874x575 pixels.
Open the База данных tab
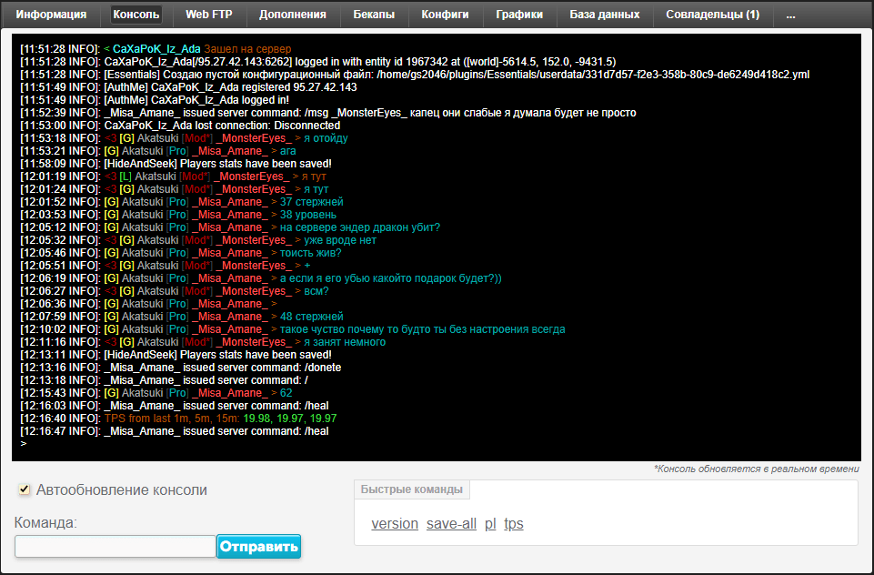(604, 15)
